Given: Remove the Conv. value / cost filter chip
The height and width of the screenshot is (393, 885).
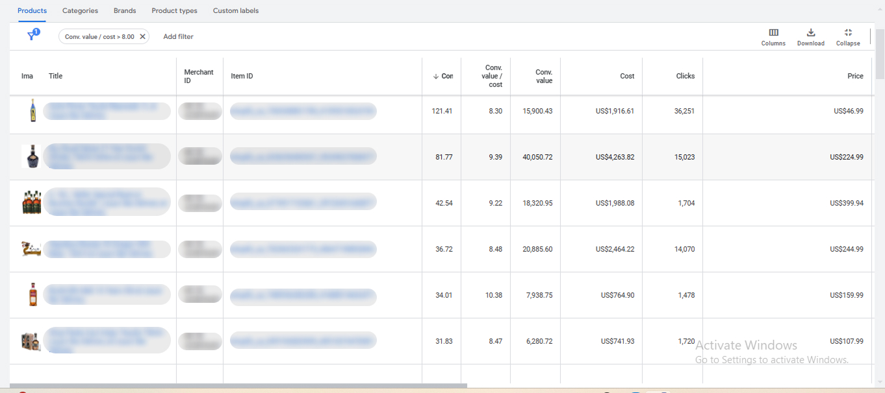Looking at the screenshot, I should click(142, 37).
